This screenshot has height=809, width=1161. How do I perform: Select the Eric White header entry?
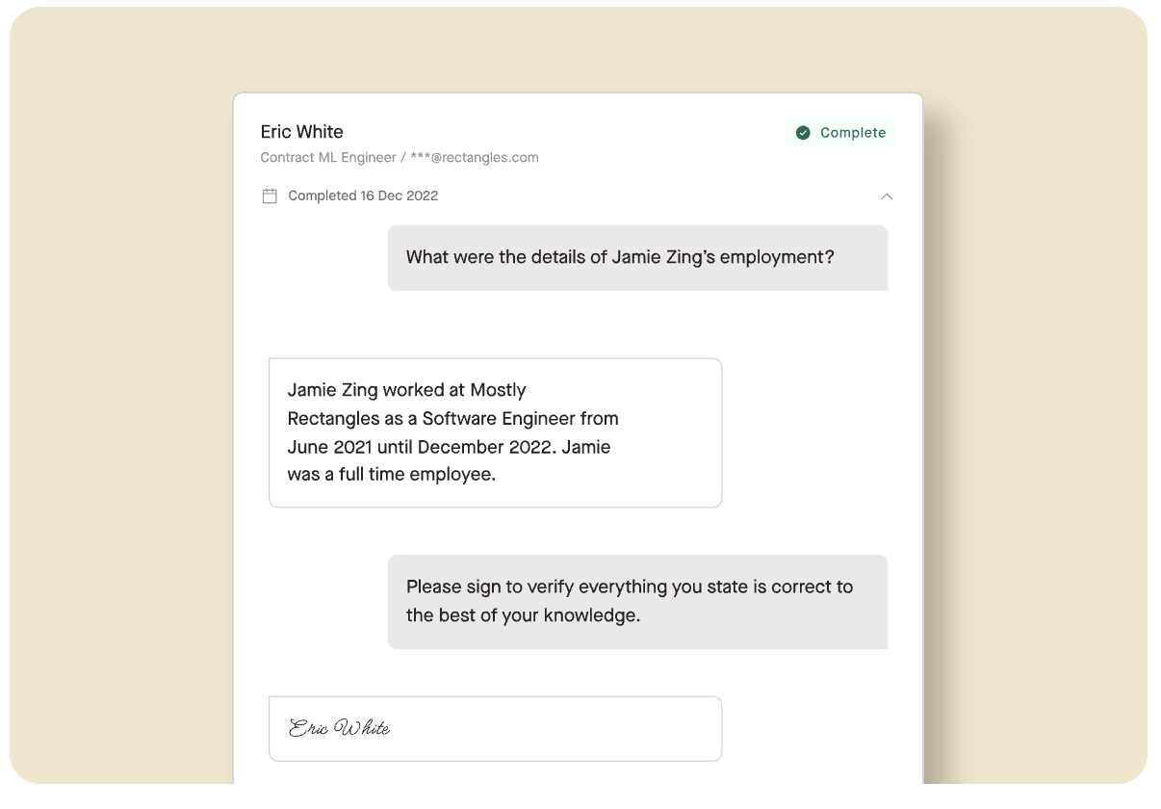301,131
